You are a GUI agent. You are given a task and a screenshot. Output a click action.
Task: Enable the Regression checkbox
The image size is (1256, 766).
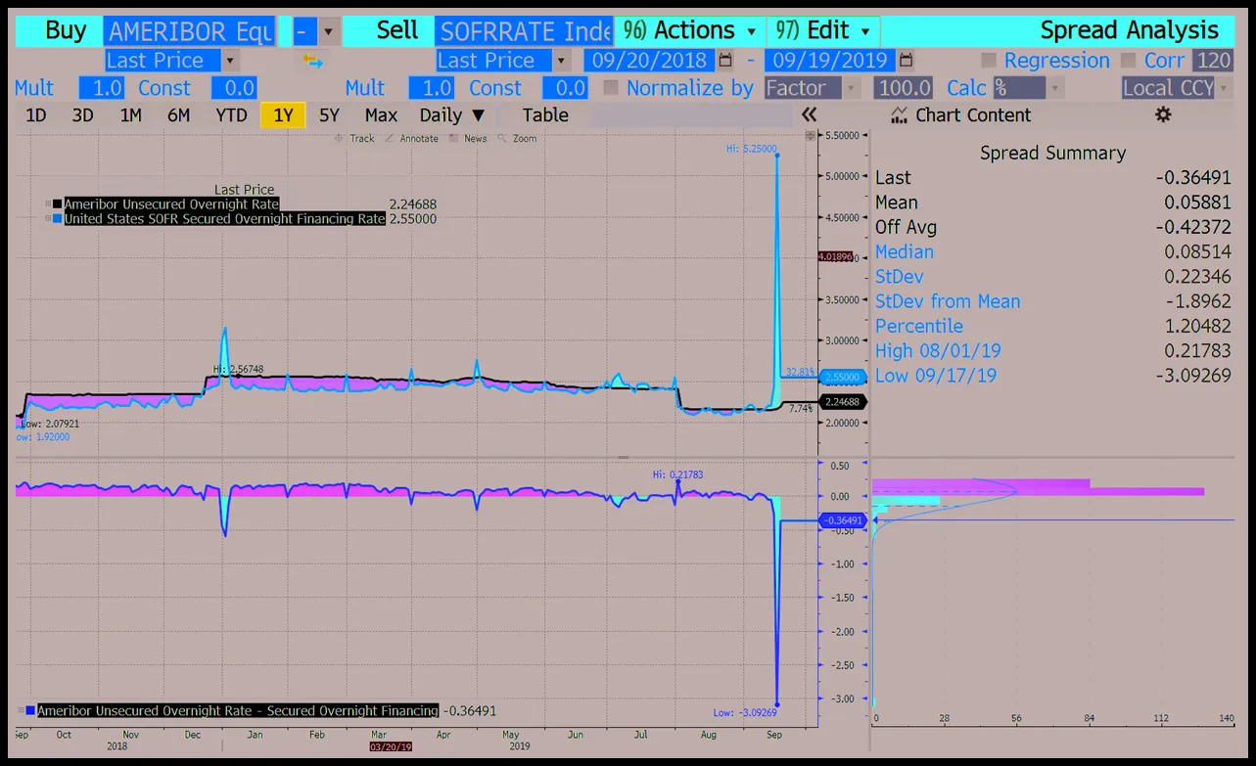pos(989,61)
